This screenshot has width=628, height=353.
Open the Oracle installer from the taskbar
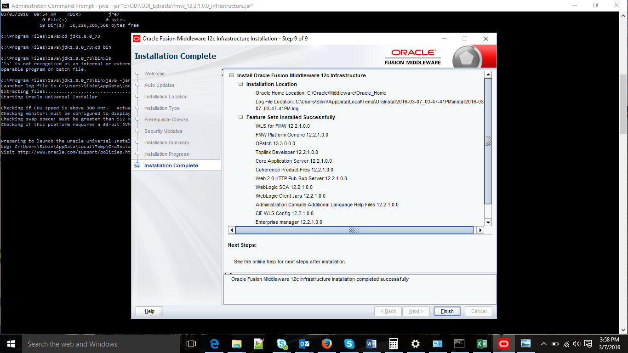point(503,343)
